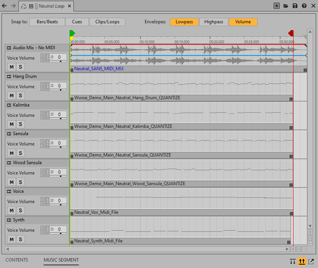Zoom out vertically with minus button
This screenshot has height=268, width=318.
(x=310, y=243)
